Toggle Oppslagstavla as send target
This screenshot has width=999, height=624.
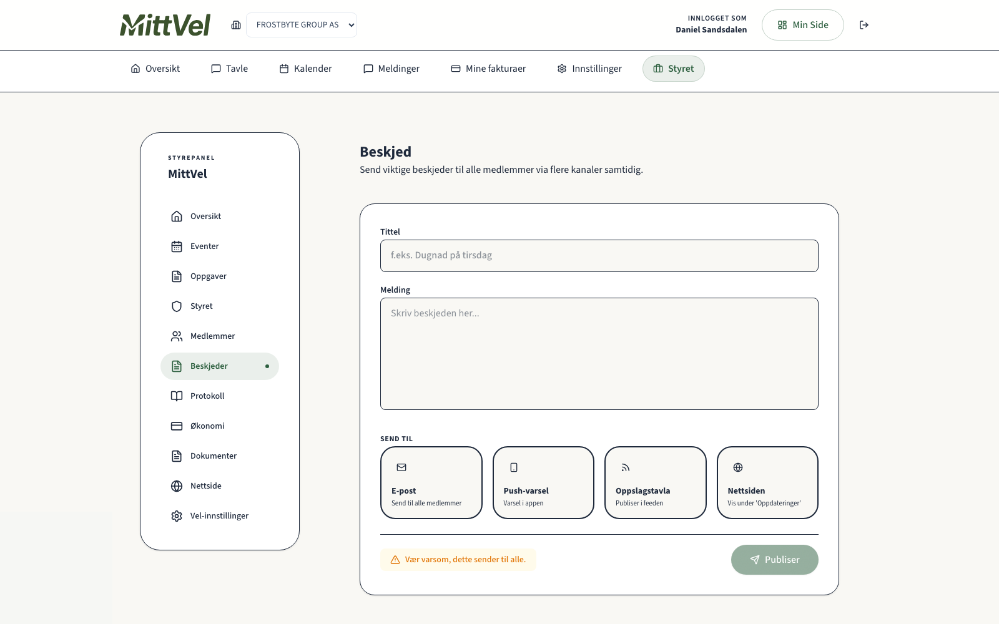coord(655,482)
